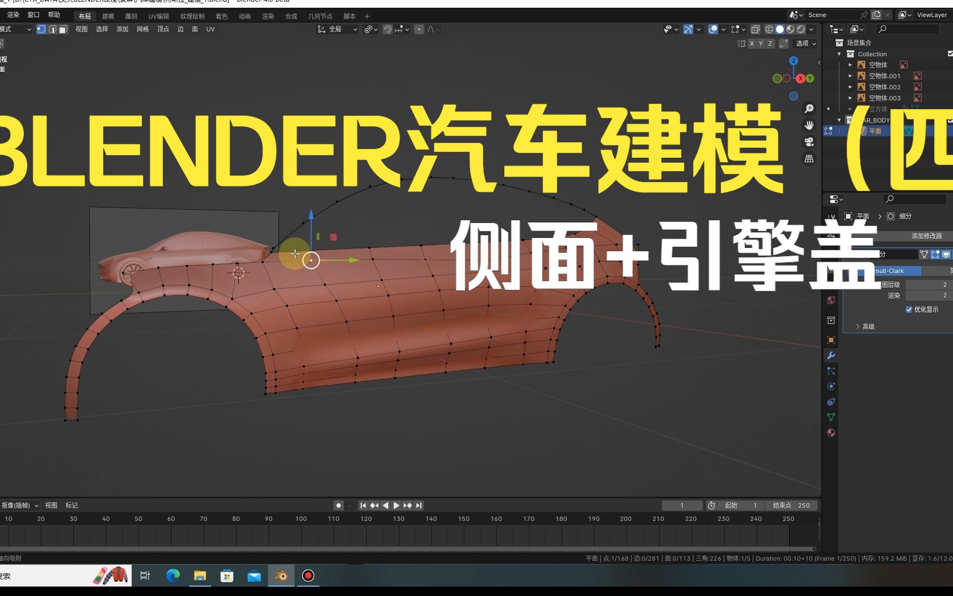Toggle Y axis mirror
The height and width of the screenshot is (596, 953).
click(761, 44)
